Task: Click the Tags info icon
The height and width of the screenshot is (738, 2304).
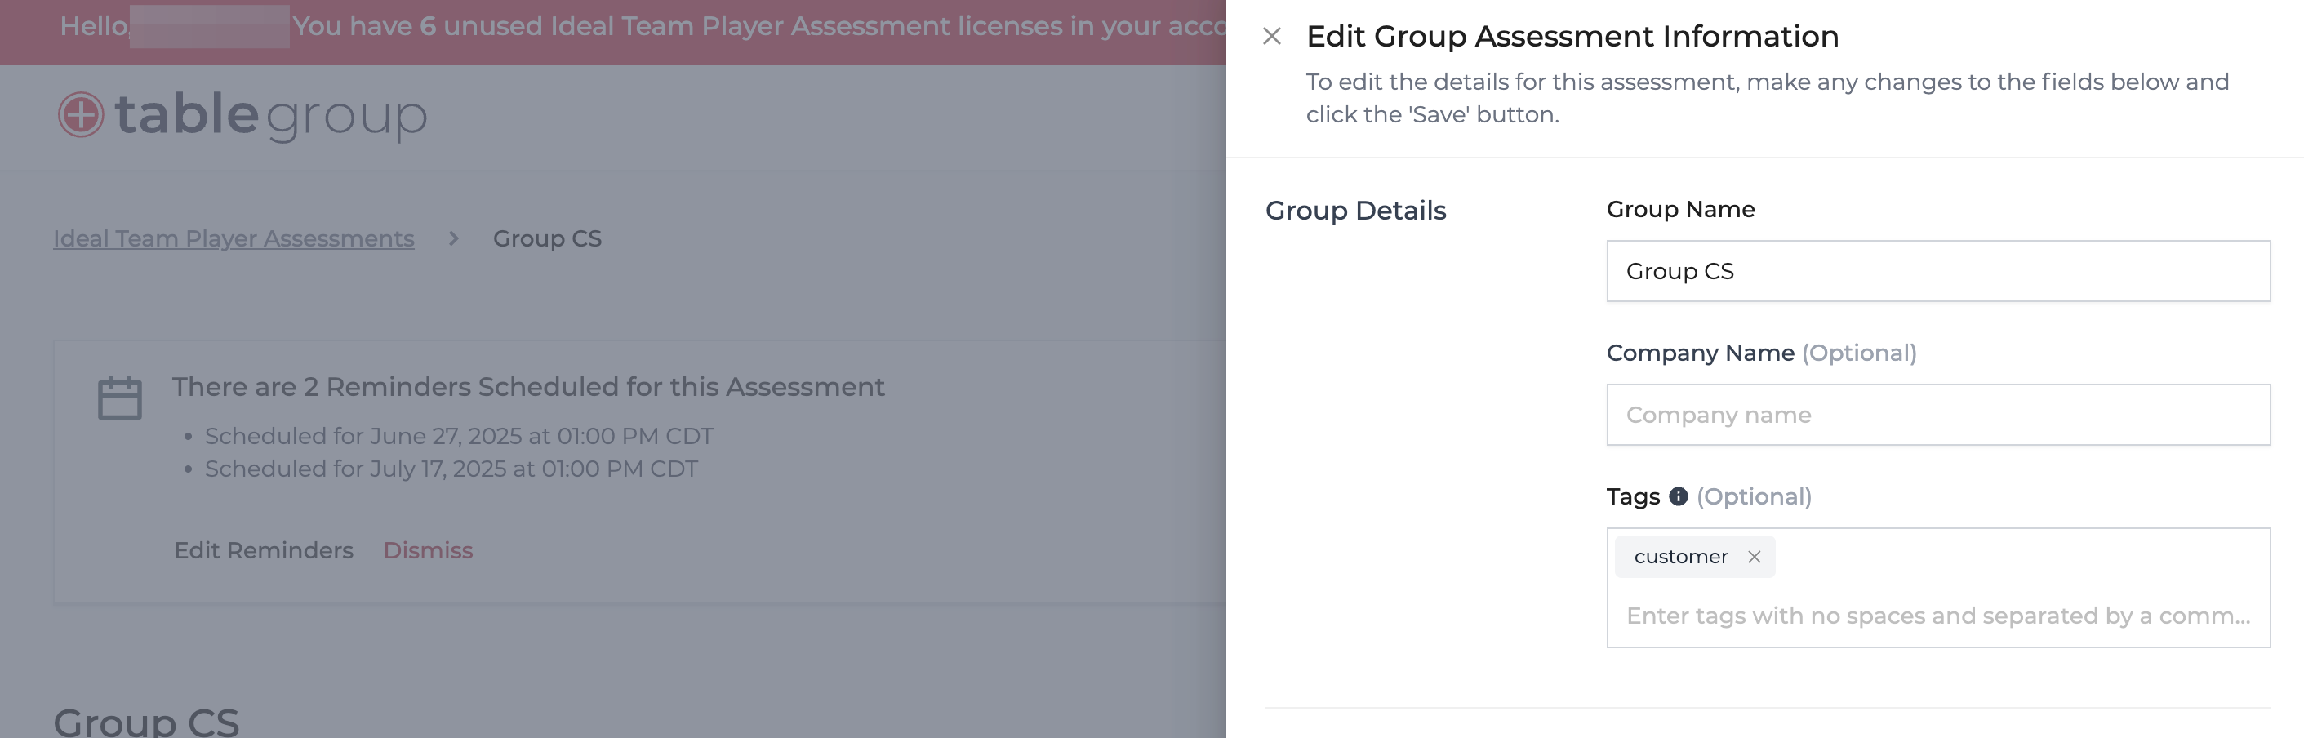Action: (x=1678, y=496)
